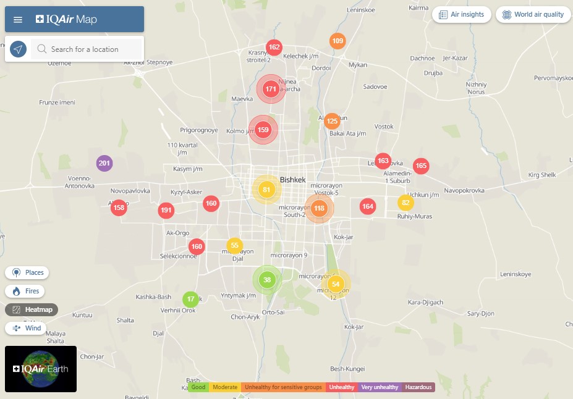Click the Good legend color swatch
The height and width of the screenshot is (399, 573).
(198, 387)
